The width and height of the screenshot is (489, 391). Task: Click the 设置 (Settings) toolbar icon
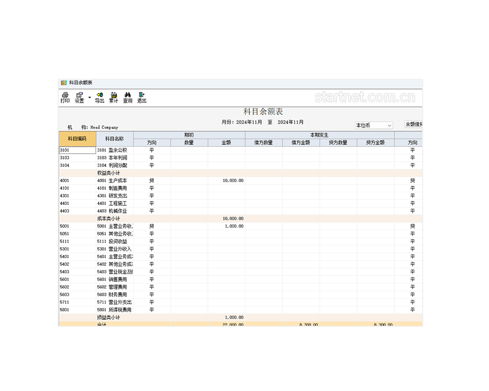pos(79,97)
